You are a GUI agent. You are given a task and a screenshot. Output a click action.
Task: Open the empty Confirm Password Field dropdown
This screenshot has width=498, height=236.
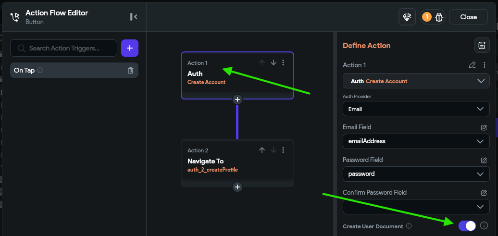point(416,207)
